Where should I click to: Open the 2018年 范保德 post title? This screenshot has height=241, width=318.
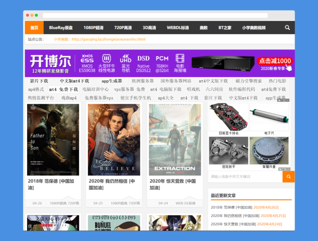pyautogui.click(x=51, y=184)
